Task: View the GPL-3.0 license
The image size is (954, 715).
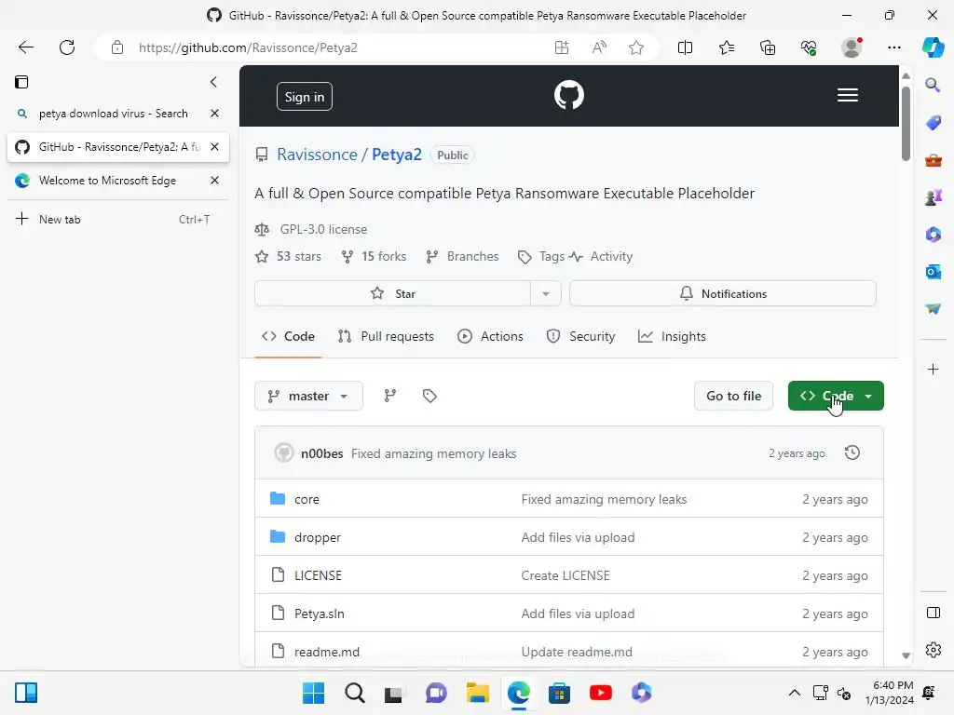Action: tap(323, 229)
